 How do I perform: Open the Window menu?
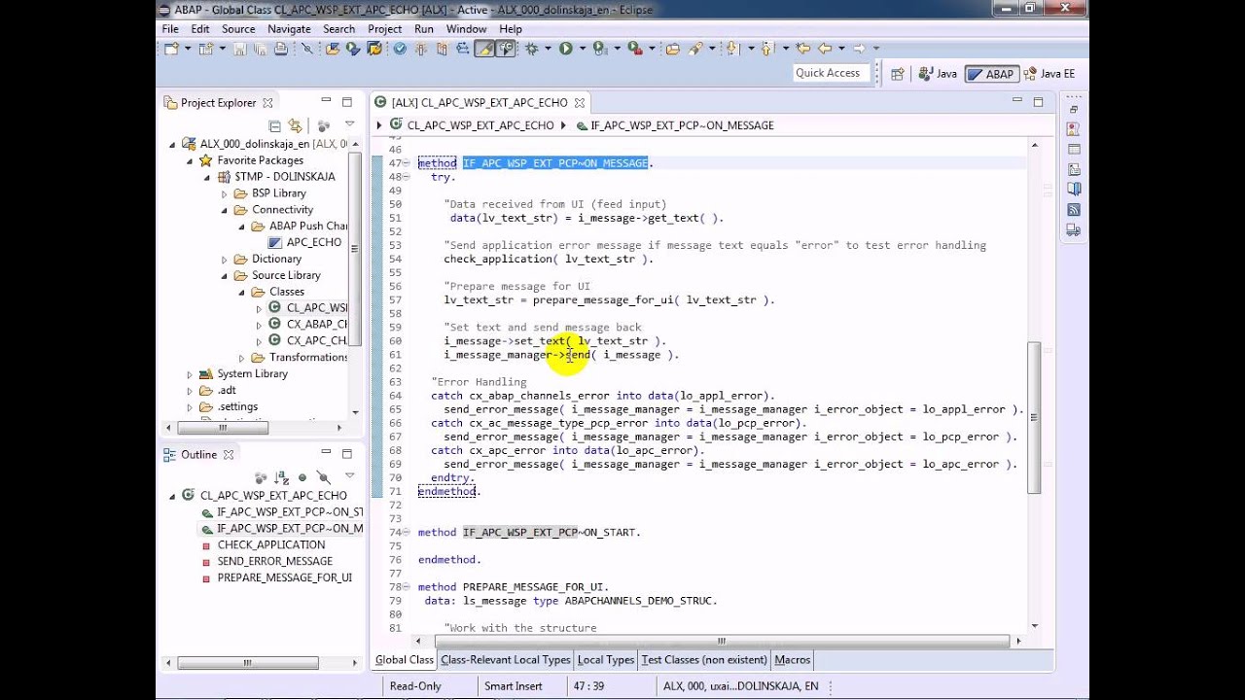pyautogui.click(x=466, y=29)
